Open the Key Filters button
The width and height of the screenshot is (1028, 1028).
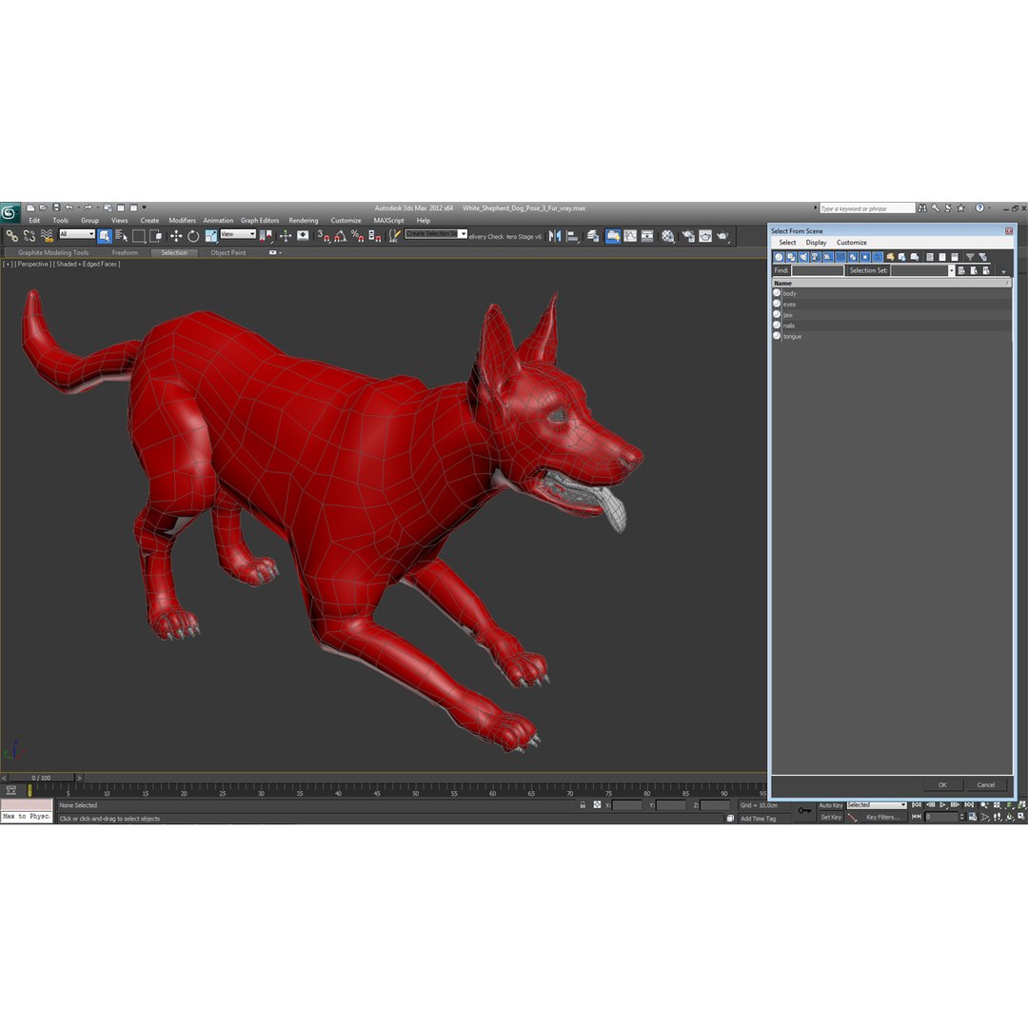coord(882,818)
